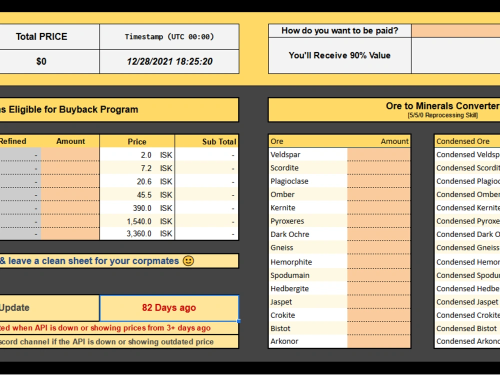500x375 pixels.
Task: Select the Hemorphite ore name cell
Action: [308, 261]
